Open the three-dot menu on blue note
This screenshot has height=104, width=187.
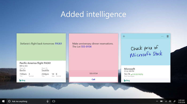(x=162, y=36)
